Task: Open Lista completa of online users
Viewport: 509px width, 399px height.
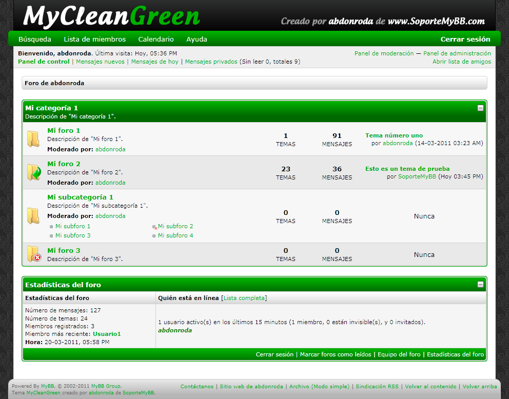Action: (x=244, y=298)
